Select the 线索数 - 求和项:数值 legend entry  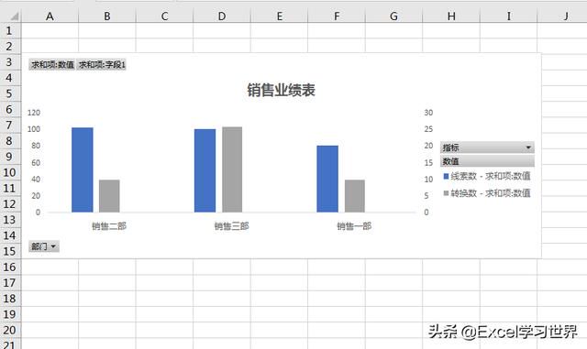click(x=487, y=176)
